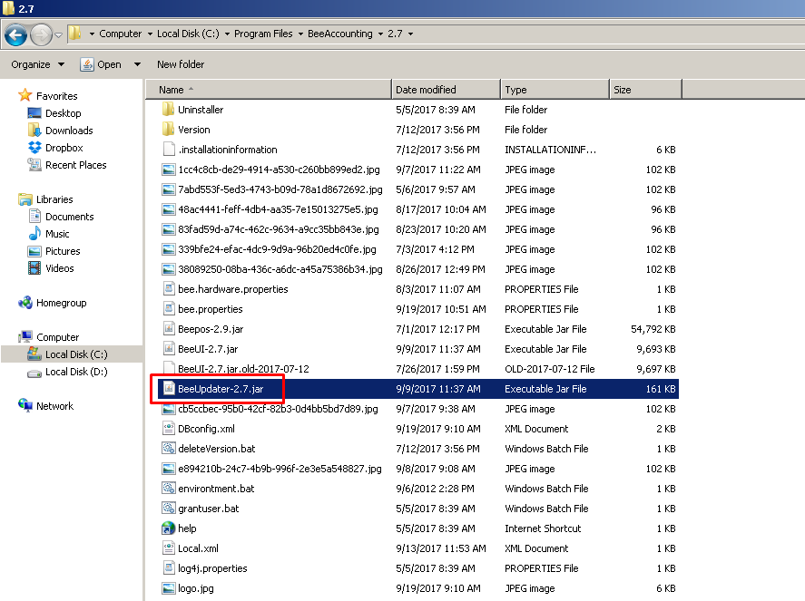Open Dropbox in Favorites sidebar
The height and width of the screenshot is (601, 805).
pyautogui.click(x=64, y=148)
